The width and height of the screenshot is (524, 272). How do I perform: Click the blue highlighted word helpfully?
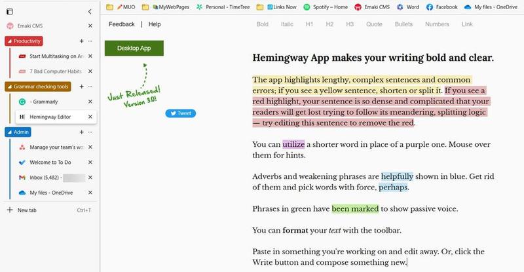pos(398,176)
